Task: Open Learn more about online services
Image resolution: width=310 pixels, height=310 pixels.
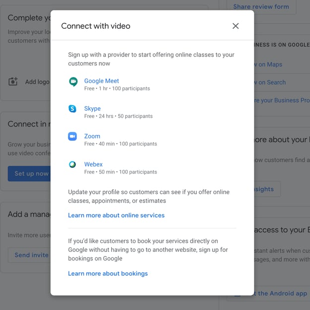Action: [116, 215]
